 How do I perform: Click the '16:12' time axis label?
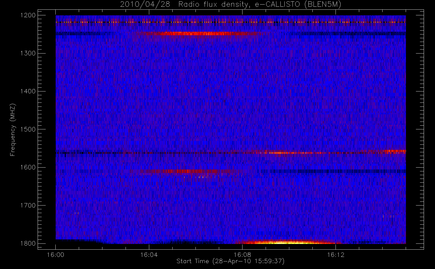(x=336, y=255)
